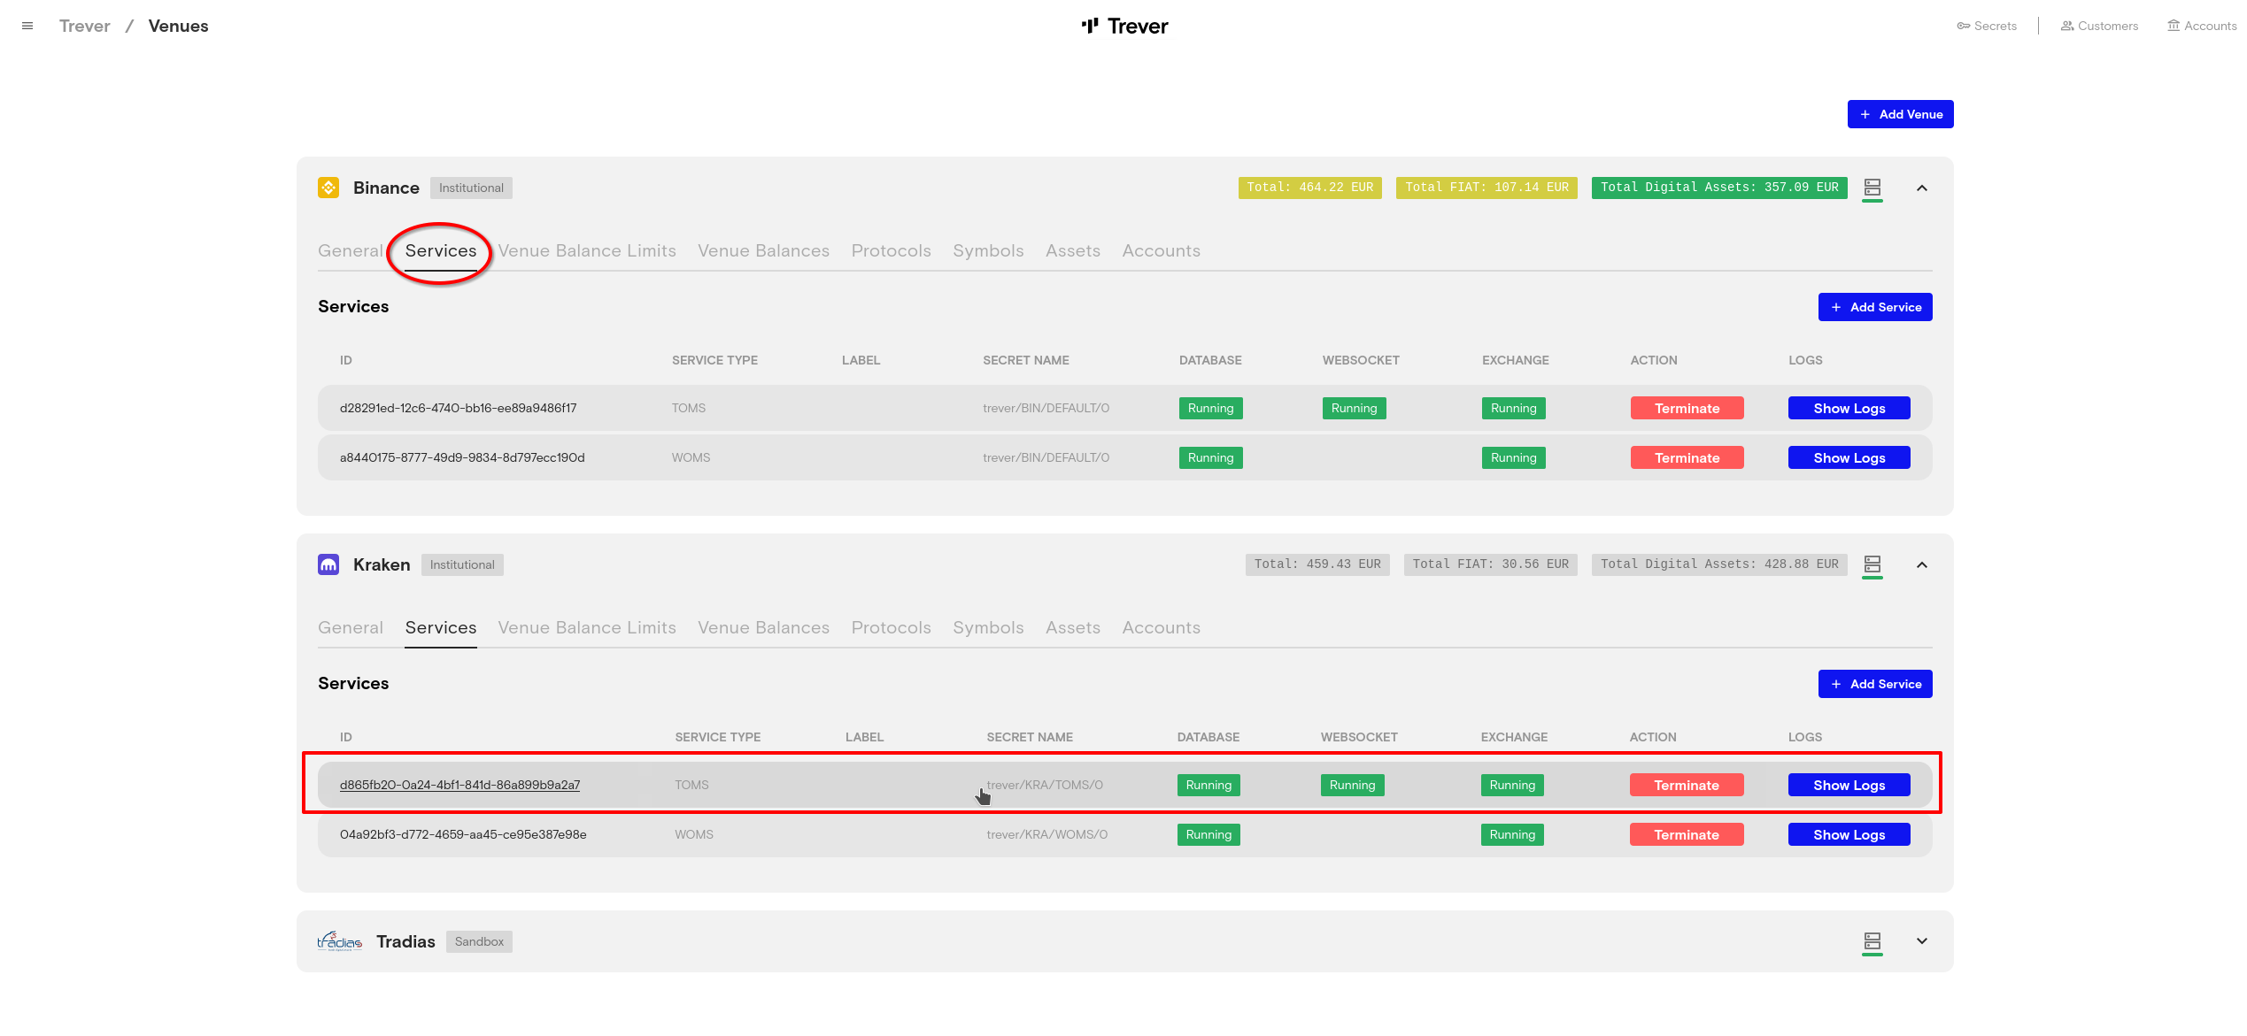Viewport: 2247px width, 1036px height.
Task: Open Secrets via key icon
Action: [1963, 26]
